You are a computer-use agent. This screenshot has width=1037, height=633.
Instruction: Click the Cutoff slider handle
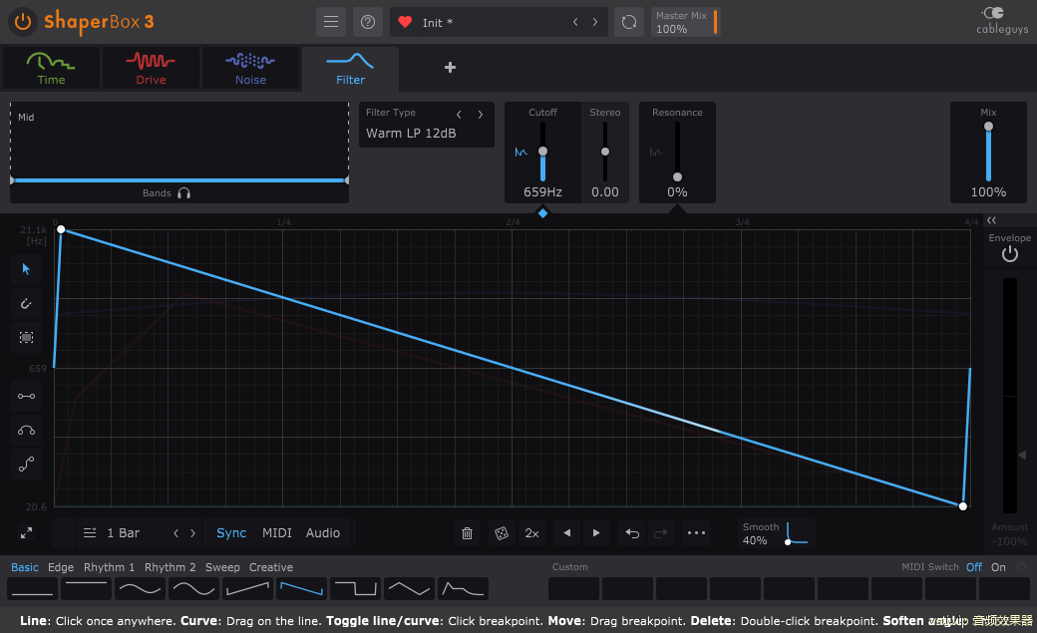[x=543, y=152]
